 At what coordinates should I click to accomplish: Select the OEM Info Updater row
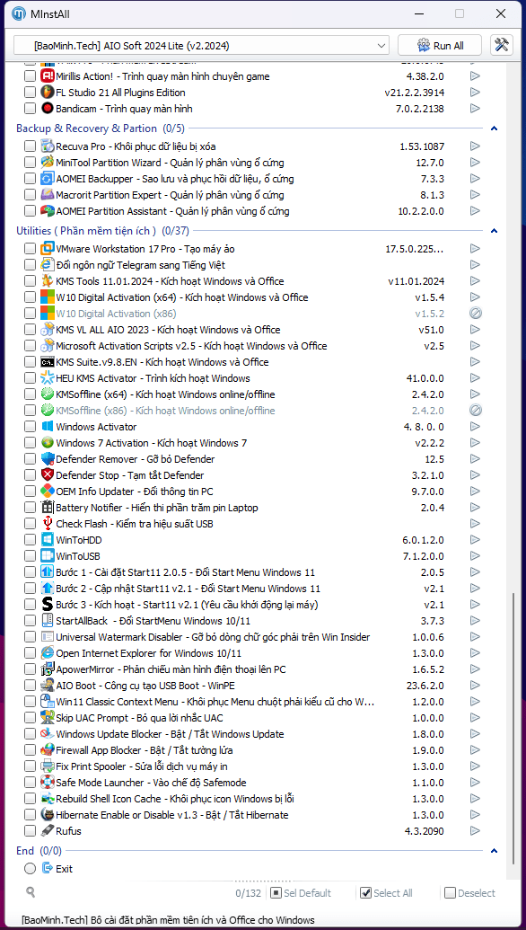tap(135, 492)
